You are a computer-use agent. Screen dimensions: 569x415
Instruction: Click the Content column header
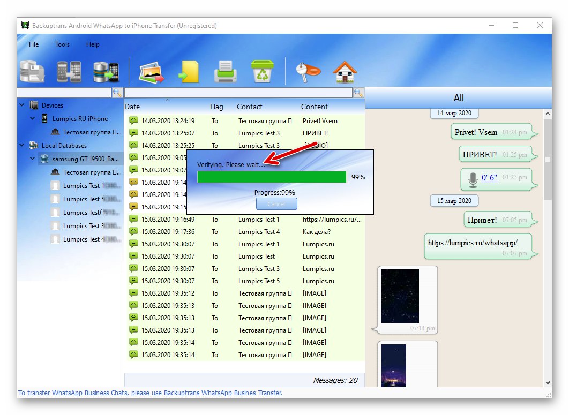pos(315,107)
